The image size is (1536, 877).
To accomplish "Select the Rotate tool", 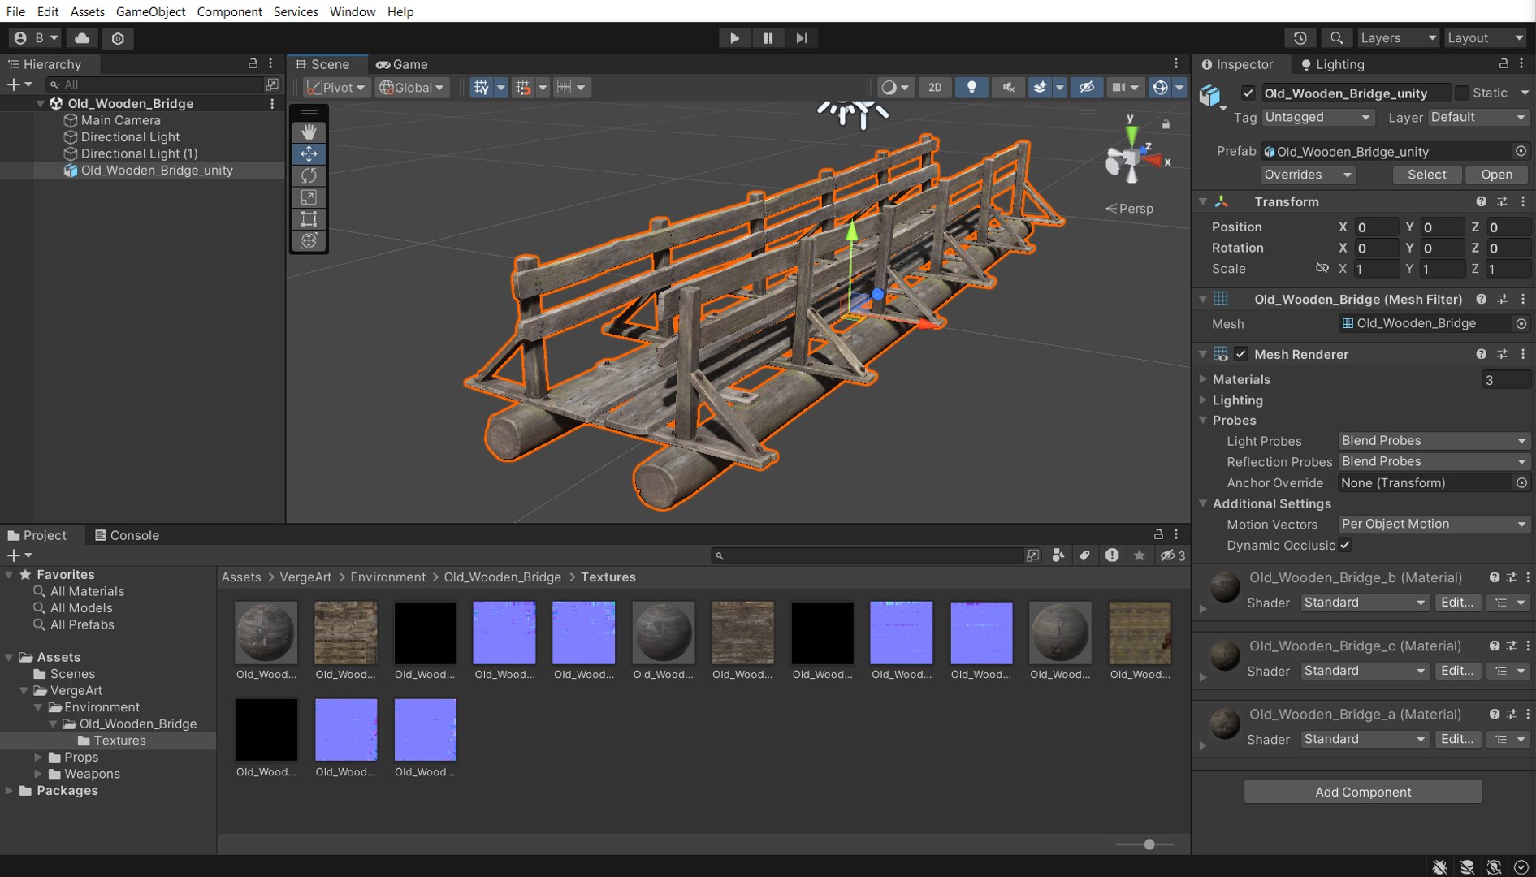I will point(309,175).
